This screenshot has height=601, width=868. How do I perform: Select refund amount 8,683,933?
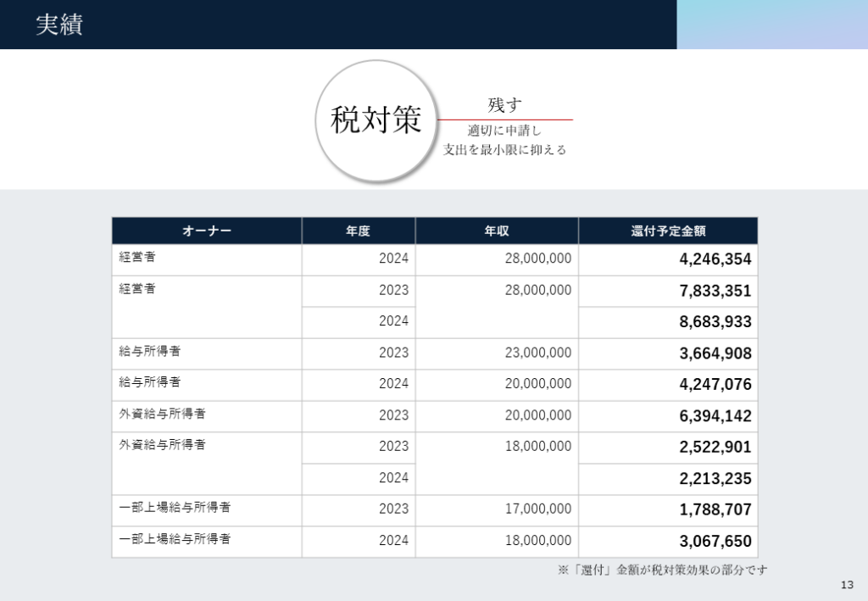[x=715, y=321]
